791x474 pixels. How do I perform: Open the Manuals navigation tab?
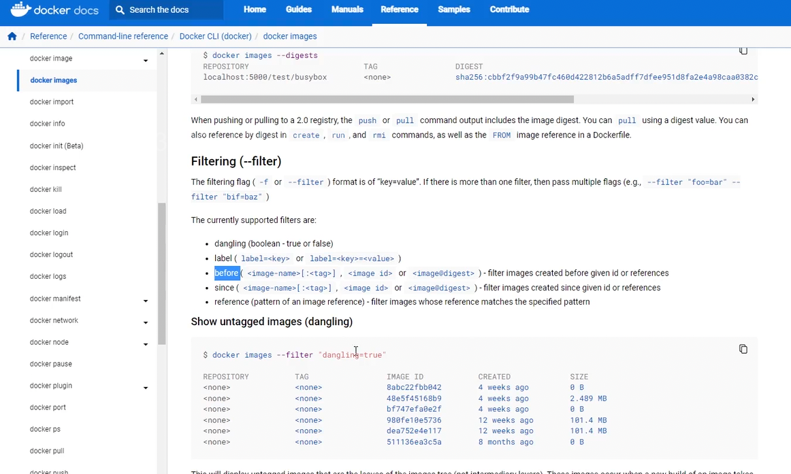point(347,10)
